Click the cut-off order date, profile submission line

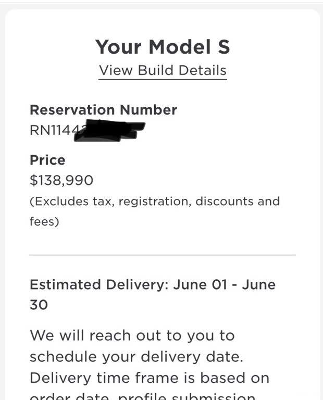click(143, 396)
